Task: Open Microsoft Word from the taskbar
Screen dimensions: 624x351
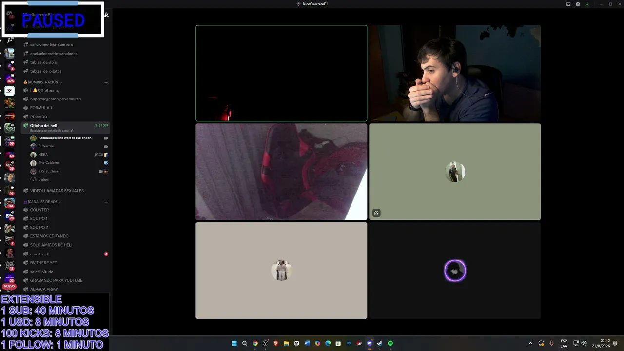Action: [307, 343]
